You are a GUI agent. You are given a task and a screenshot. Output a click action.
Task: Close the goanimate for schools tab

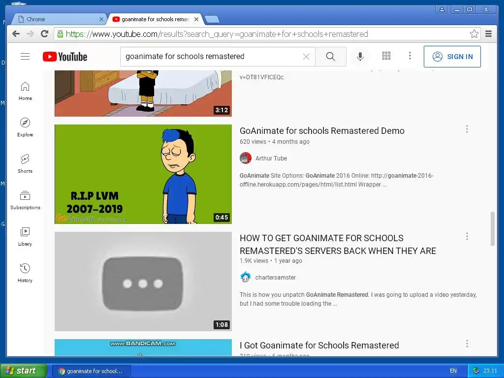196,19
